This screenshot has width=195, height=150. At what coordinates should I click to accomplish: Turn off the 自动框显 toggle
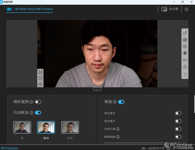(38, 113)
